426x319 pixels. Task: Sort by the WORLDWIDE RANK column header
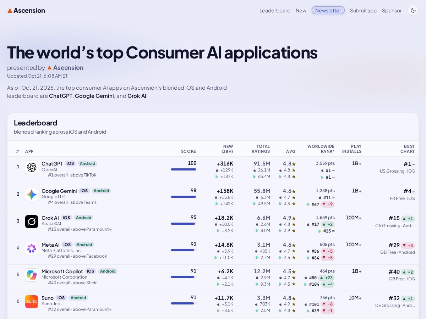pyautogui.click(x=321, y=149)
